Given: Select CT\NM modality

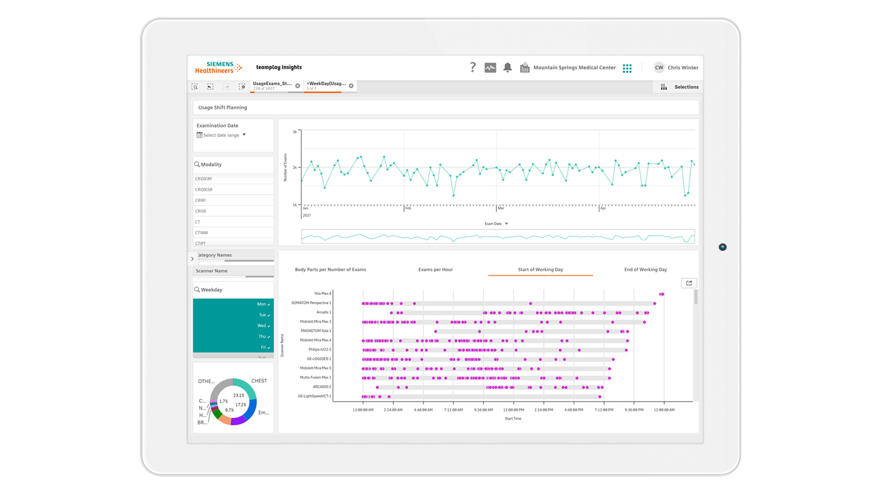Looking at the screenshot, I should 234,233.
